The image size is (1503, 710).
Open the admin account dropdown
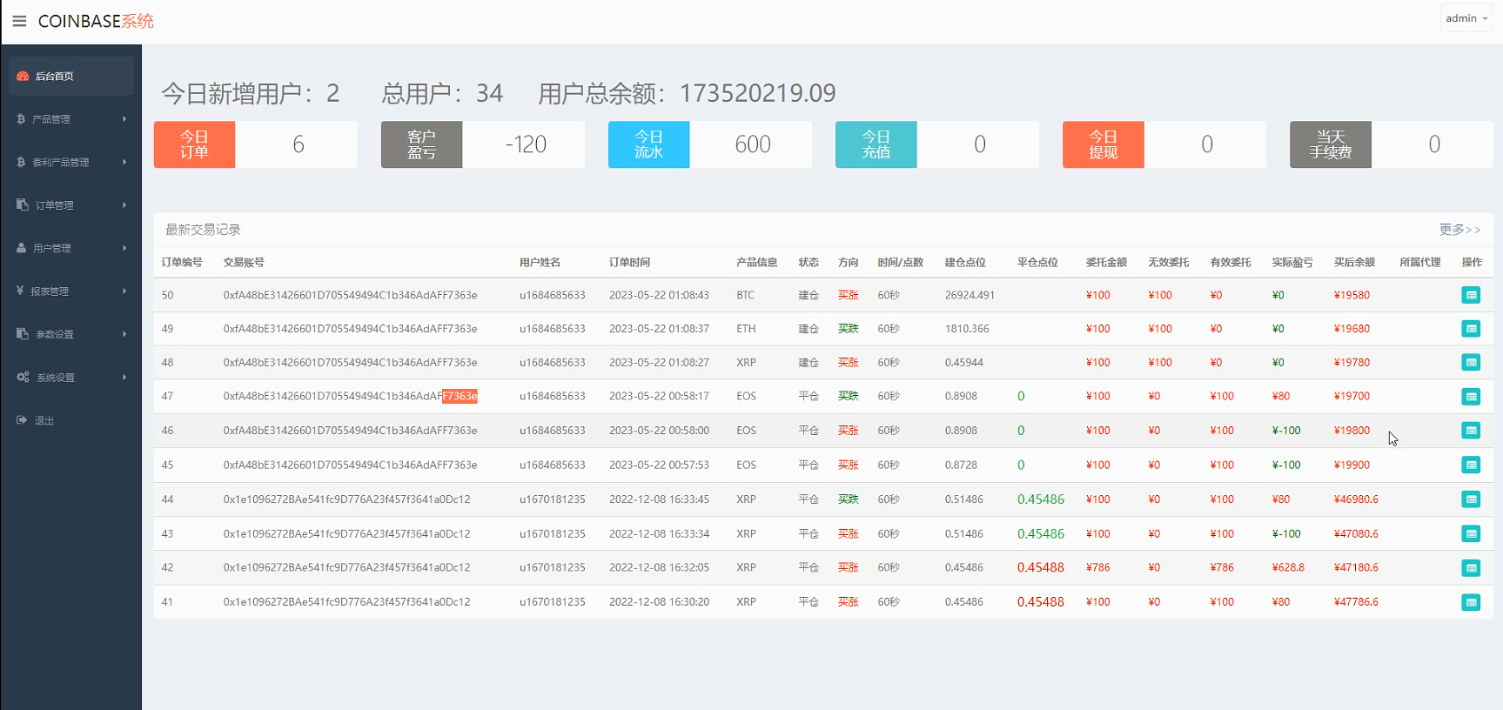[x=1466, y=18]
